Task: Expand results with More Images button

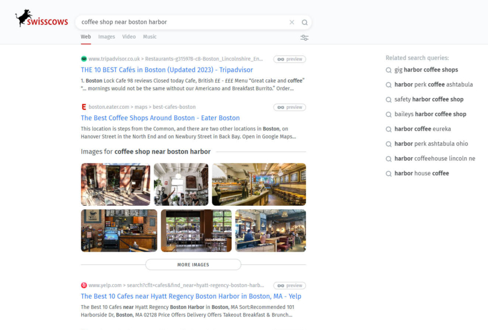Action: coord(193,265)
